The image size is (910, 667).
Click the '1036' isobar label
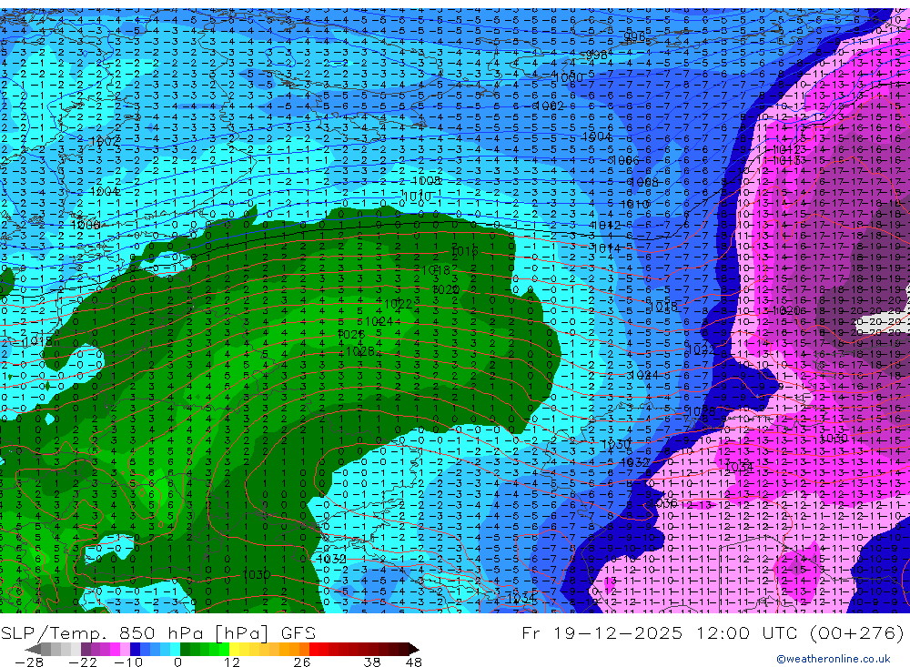click(664, 502)
